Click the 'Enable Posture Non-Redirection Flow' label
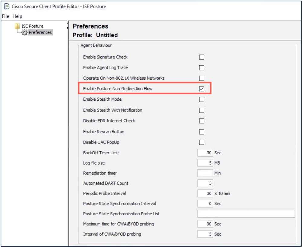 click(118, 89)
